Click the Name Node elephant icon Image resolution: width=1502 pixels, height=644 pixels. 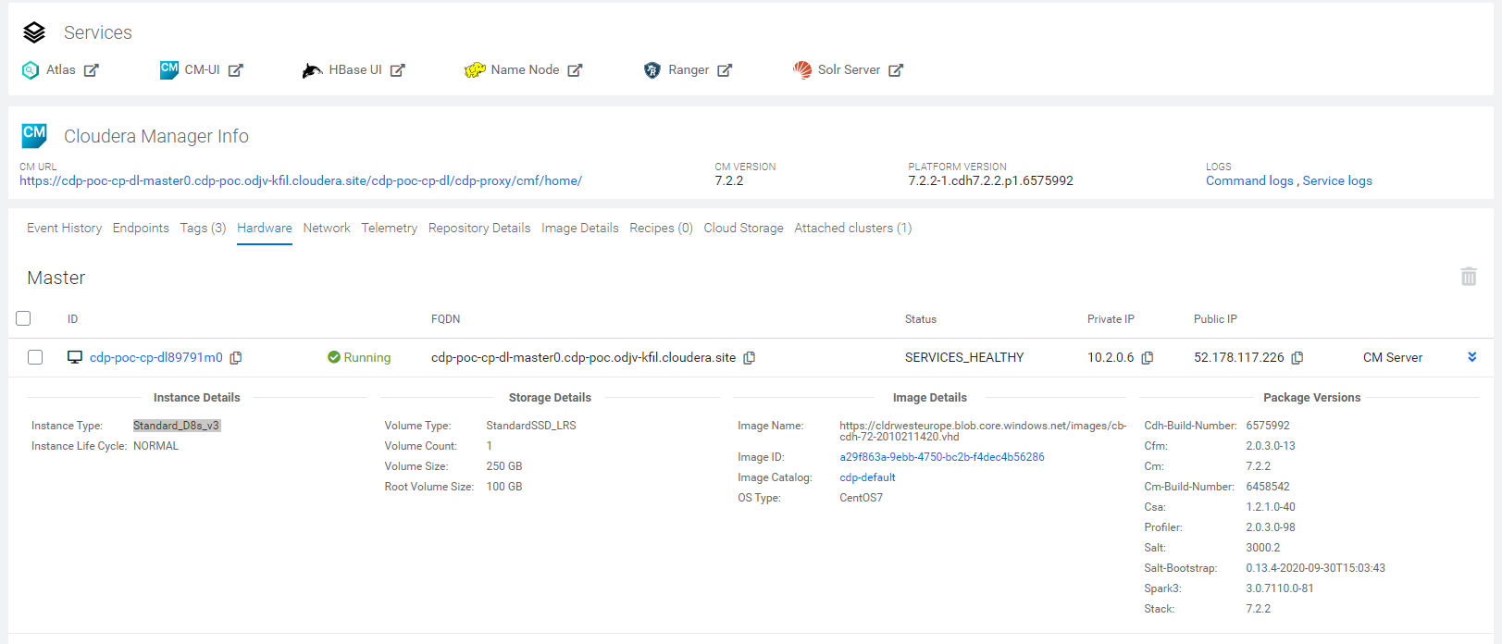tap(475, 70)
